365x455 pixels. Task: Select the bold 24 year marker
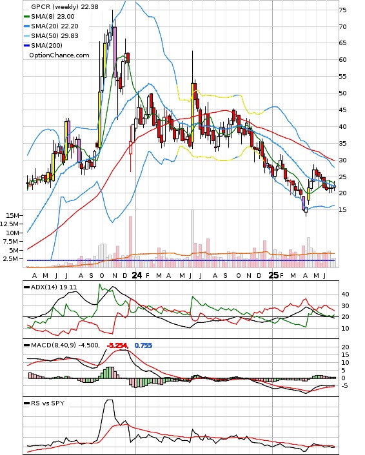(x=137, y=275)
